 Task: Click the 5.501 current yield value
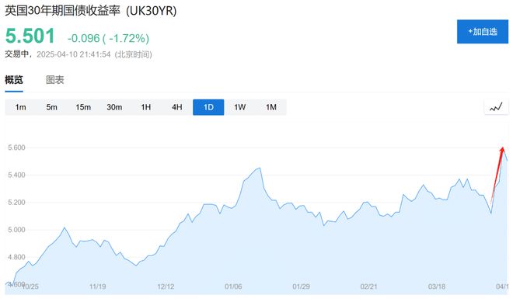[30, 36]
